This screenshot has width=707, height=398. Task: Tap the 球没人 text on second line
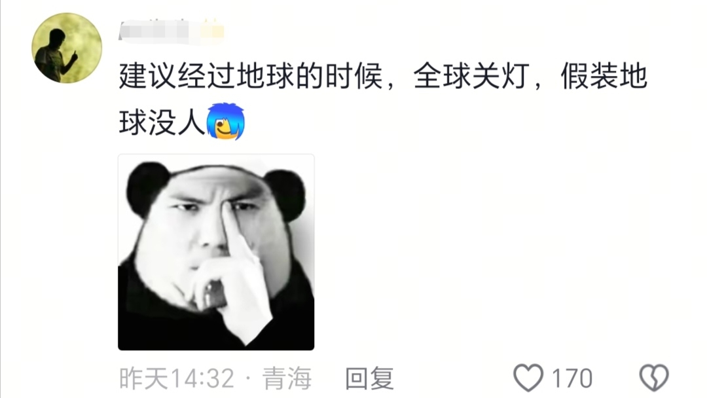click(x=162, y=122)
